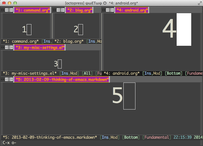Click the 22:15:39 time in mode line
Image resolution: width=203 pixels, height=146 pixels.
(183, 137)
